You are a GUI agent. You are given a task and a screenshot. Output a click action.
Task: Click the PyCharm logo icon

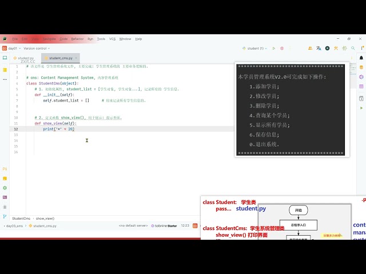pos(5,39)
